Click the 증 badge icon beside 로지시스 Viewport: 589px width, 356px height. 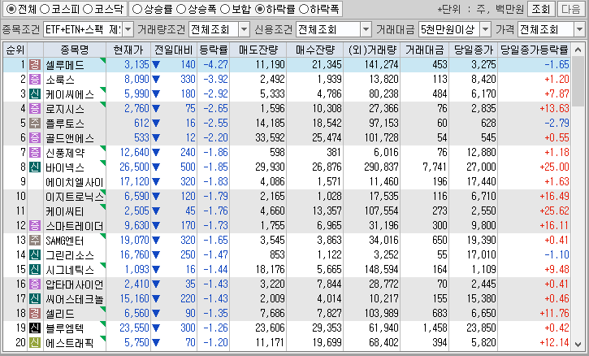pyautogui.click(x=35, y=109)
